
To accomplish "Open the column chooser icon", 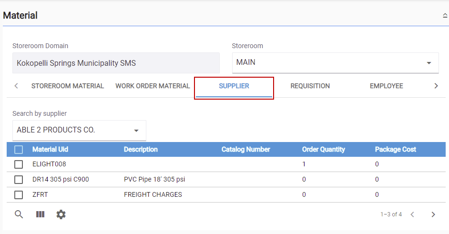I will click(40, 214).
